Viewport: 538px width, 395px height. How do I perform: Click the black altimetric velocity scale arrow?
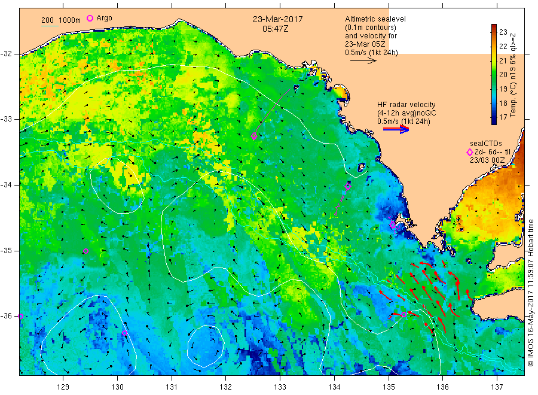coord(363,61)
